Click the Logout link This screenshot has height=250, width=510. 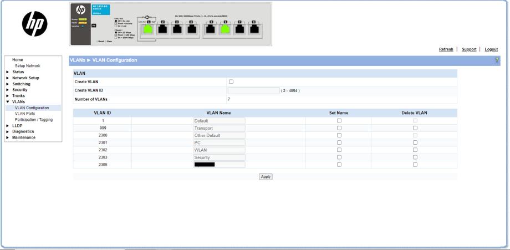coord(491,49)
